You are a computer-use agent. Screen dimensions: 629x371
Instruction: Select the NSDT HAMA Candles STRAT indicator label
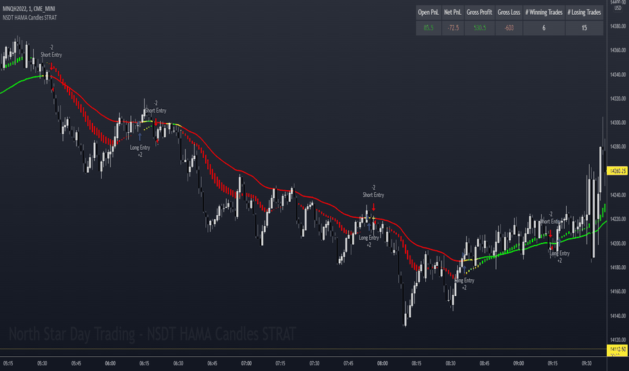pos(30,18)
